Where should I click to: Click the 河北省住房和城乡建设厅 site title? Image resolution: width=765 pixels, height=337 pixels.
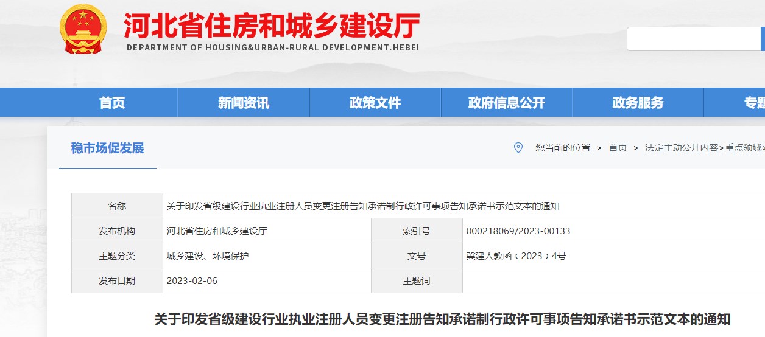272,26
